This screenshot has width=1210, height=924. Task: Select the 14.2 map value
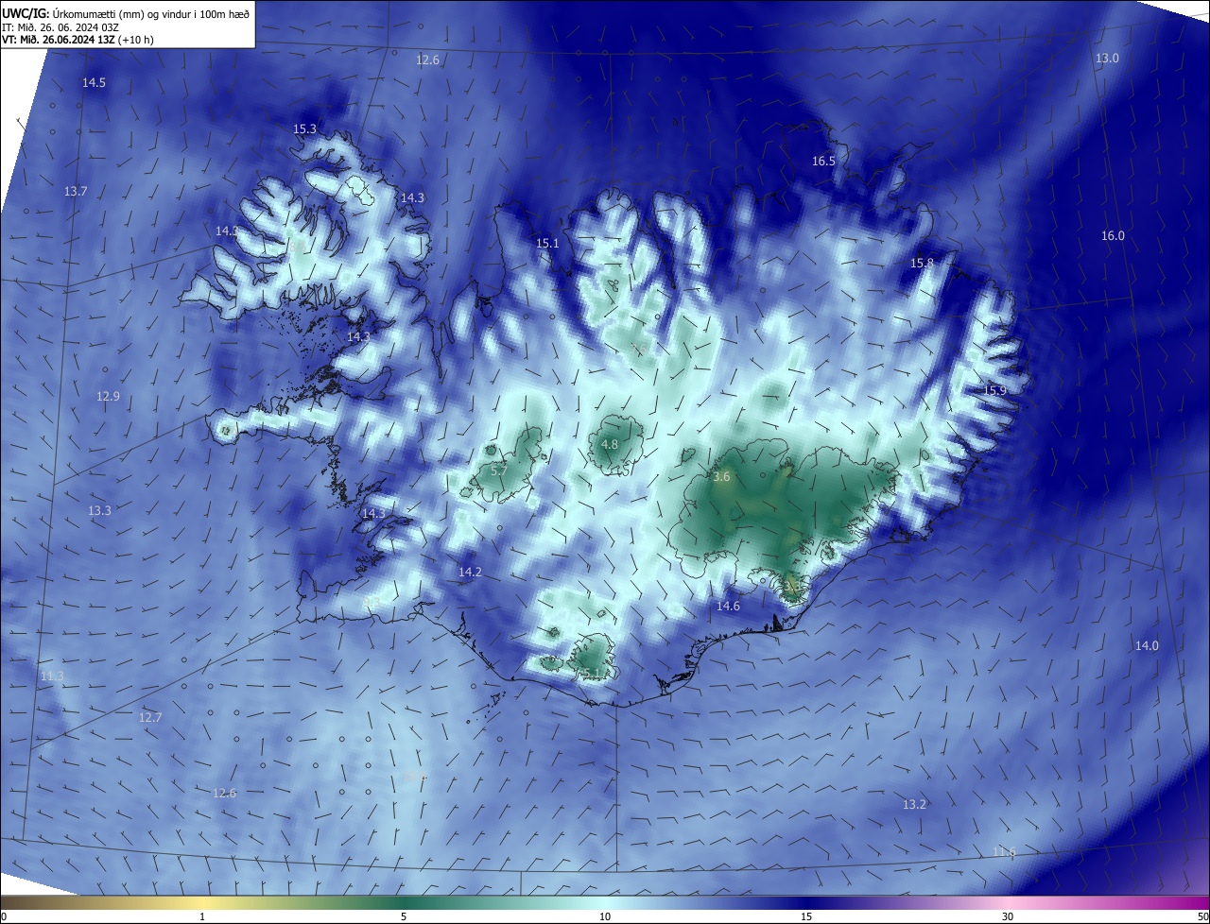[x=470, y=573]
